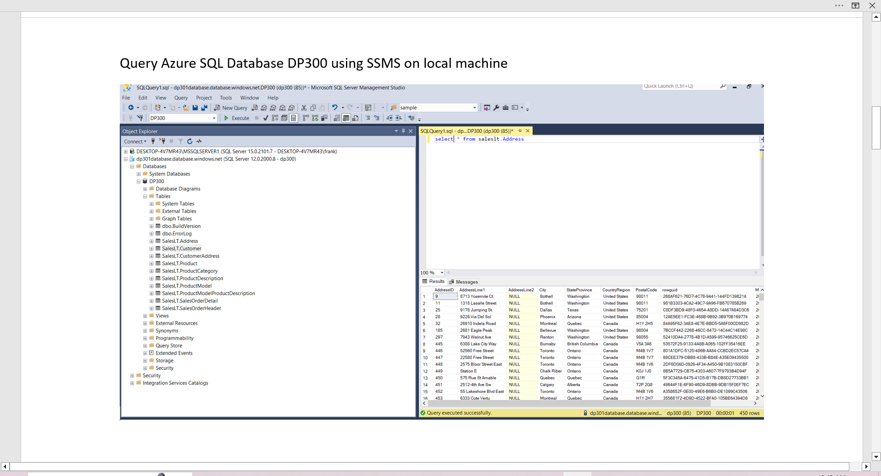Open the Properties wrench icon
Viewport: 881px width, 476px height.
[496, 108]
